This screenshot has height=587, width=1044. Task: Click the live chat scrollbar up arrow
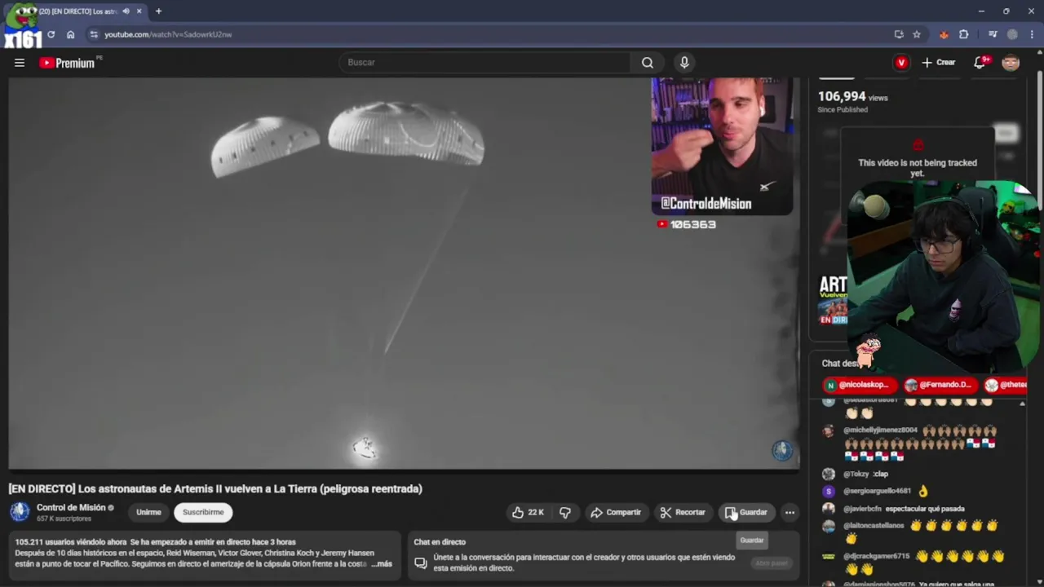click(x=1022, y=403)
